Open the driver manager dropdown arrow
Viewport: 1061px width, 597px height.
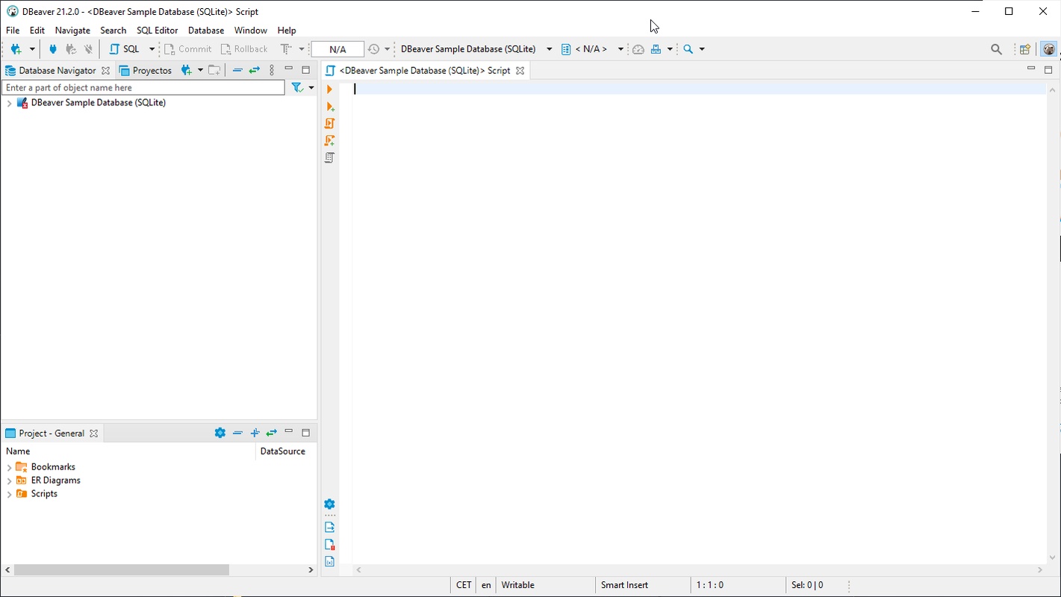tap(670, 49)
